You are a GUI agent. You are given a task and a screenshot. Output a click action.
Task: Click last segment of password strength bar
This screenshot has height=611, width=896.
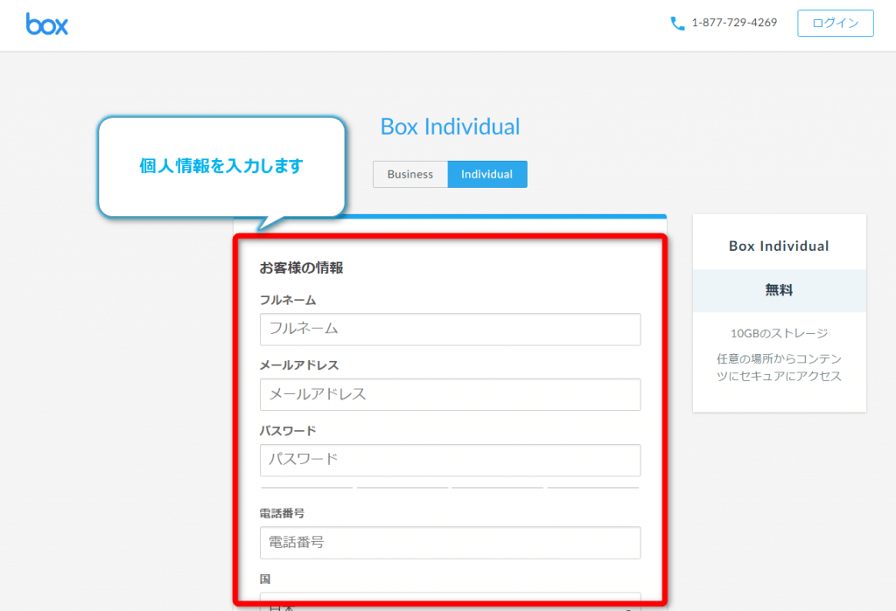[593, 488]
